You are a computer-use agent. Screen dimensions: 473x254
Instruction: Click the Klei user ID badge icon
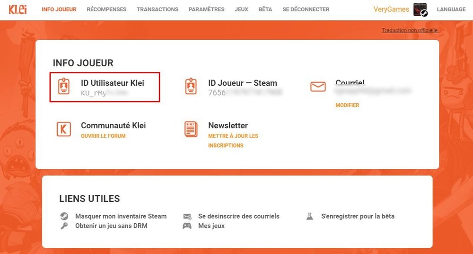(x=64, y=86)
